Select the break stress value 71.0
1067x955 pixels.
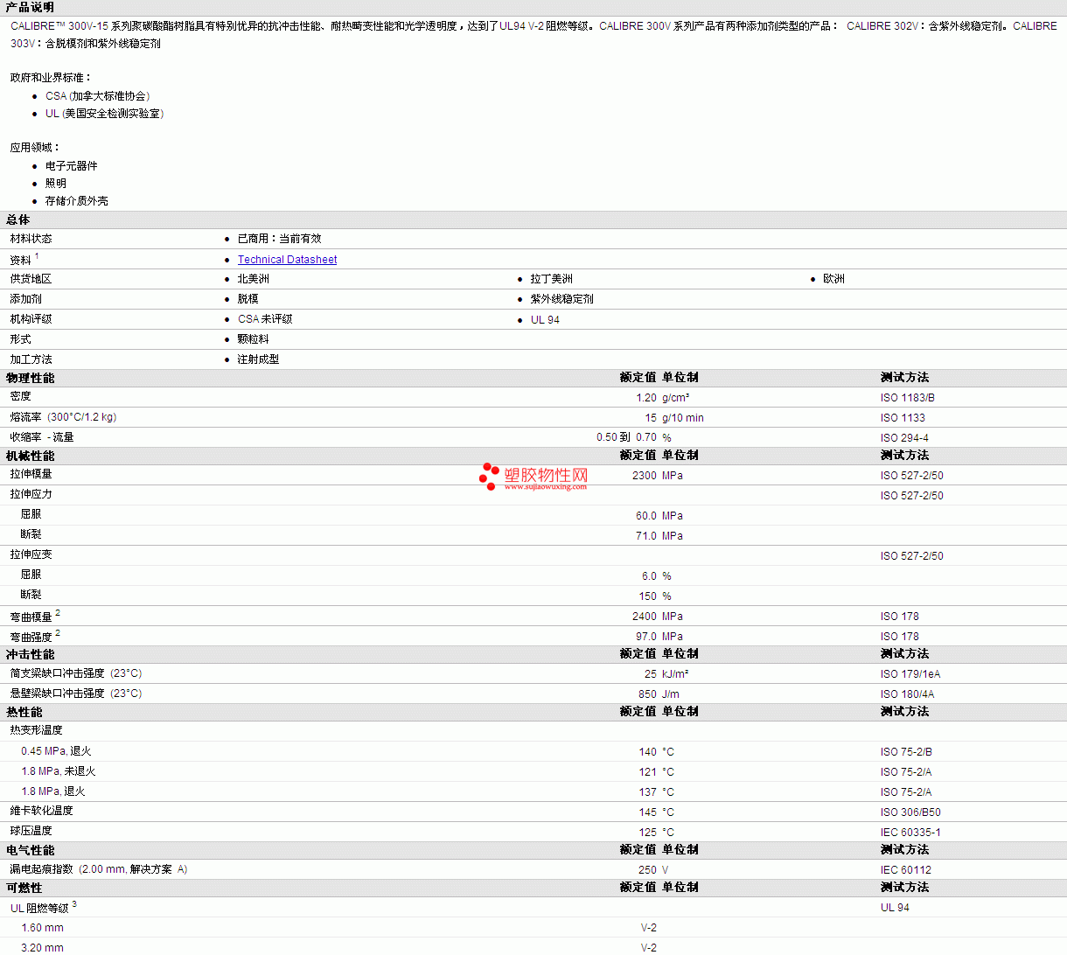click(646, 536)
